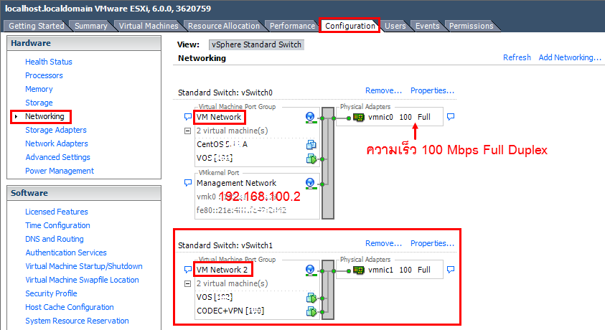605x330 pixels.
Task: Open Properties for vSwitch0
Action: click(432, 90)
